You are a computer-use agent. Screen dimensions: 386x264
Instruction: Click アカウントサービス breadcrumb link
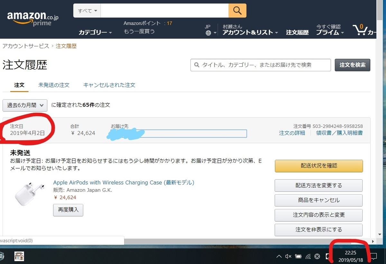[26, 46]
